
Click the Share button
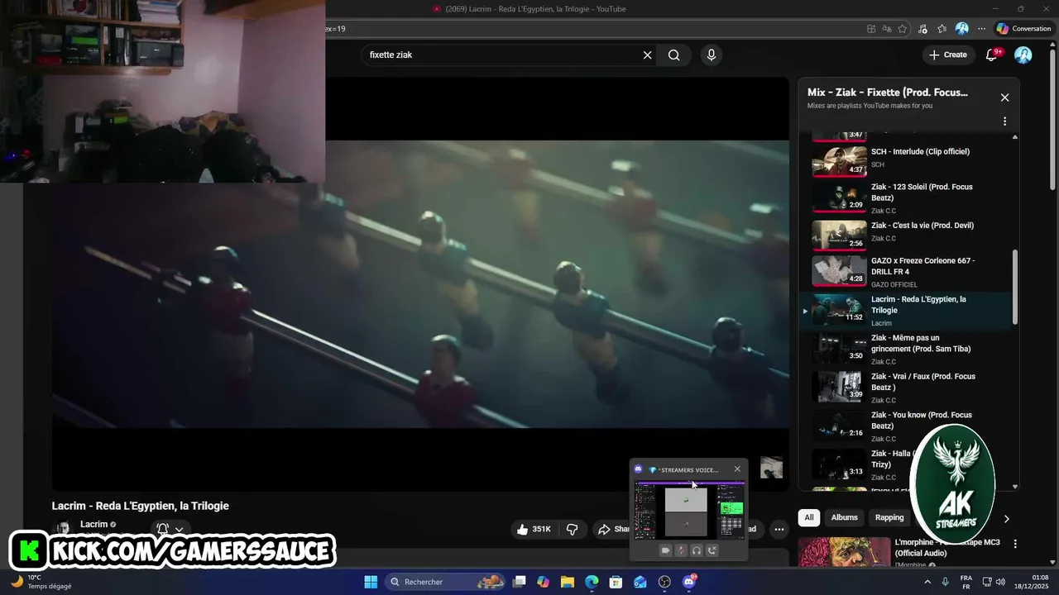pos(613,529)
